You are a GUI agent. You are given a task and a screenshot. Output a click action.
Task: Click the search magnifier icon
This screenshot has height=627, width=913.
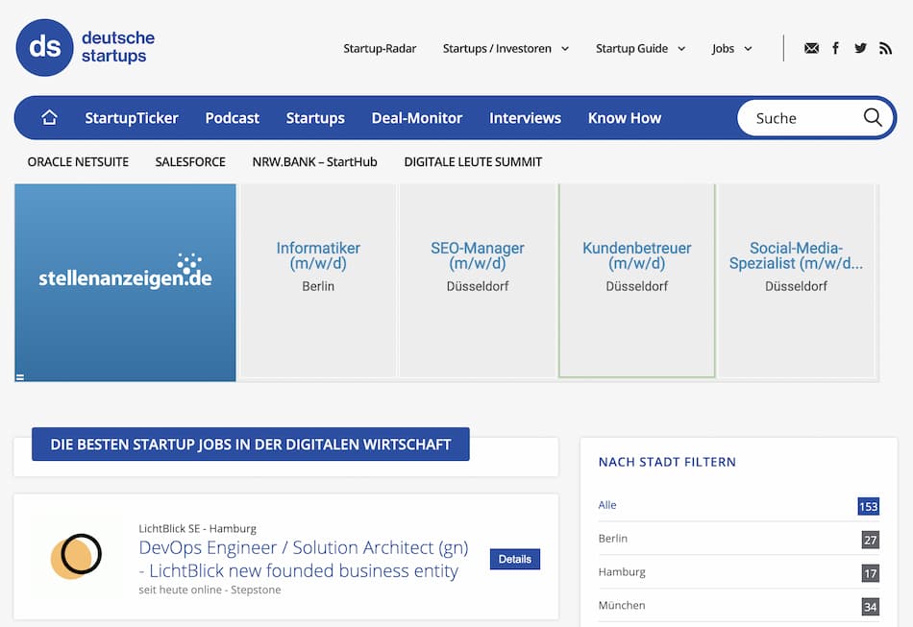[x=872, y=117]
